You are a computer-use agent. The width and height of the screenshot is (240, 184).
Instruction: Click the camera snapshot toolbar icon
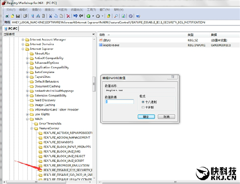(25, 16)
